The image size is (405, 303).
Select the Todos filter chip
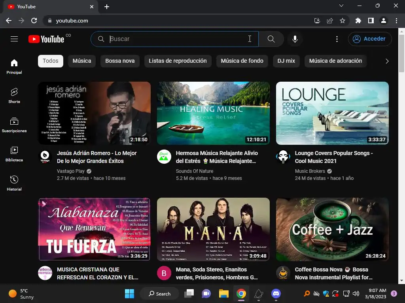50,61
